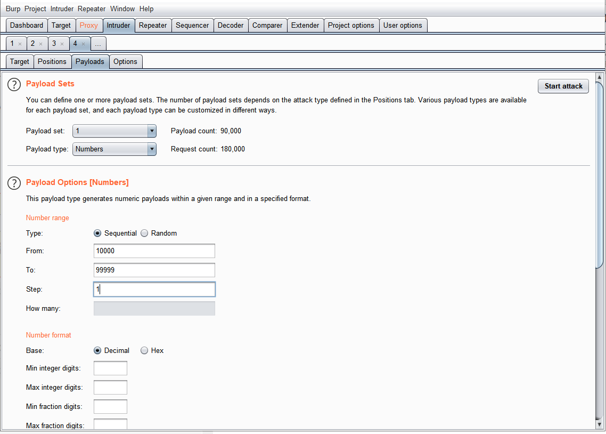Close Intruder attack tab 2
This screenshot has width=606, height=434.
[41, 44]
